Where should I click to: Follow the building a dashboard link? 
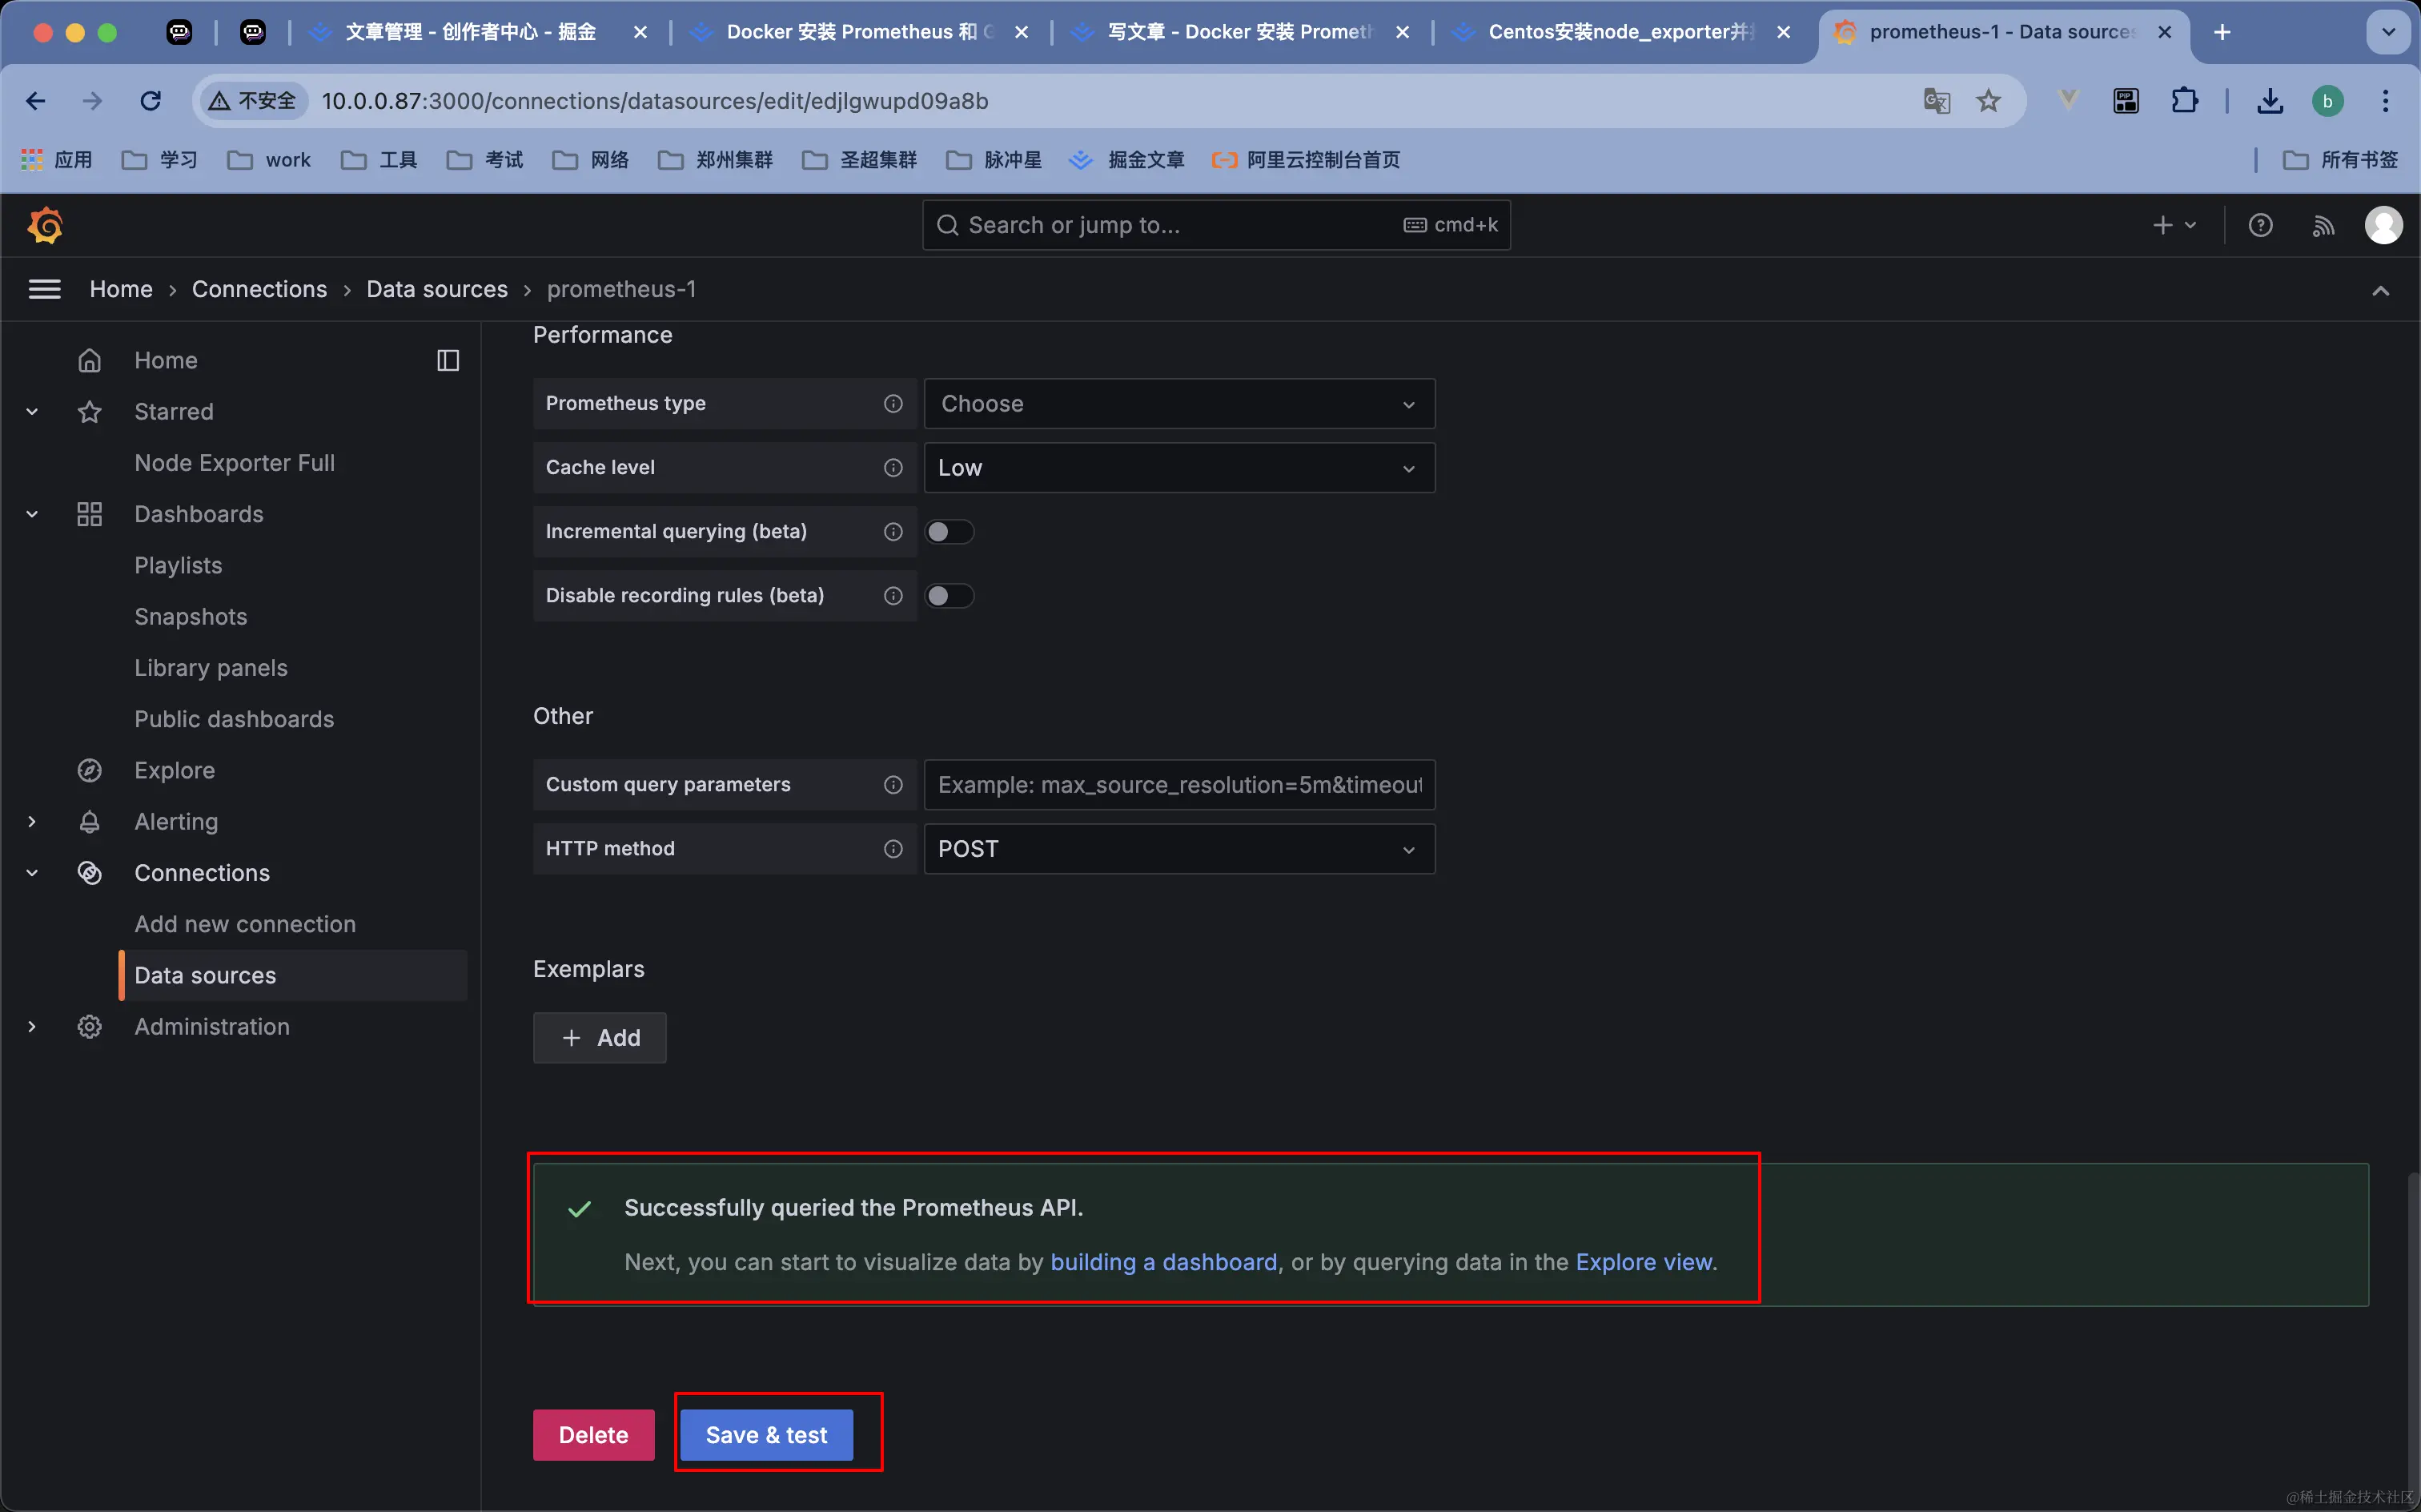(x=1162, y=1262)
